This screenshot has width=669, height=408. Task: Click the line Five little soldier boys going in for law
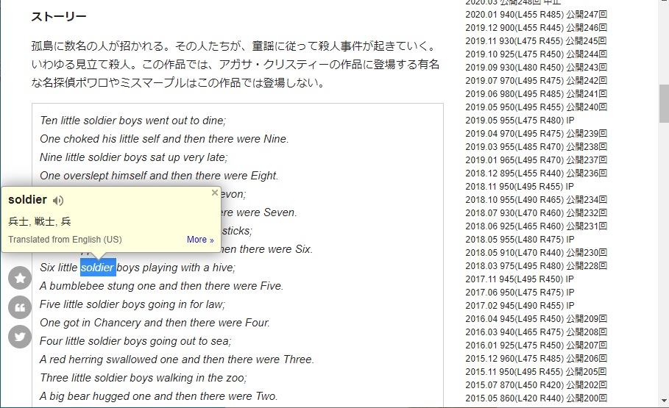132,304
